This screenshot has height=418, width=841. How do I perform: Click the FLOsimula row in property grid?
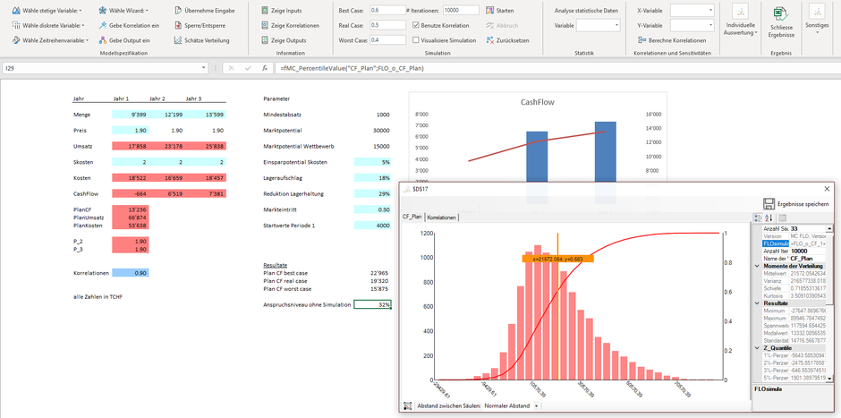[x=794, y=243]
